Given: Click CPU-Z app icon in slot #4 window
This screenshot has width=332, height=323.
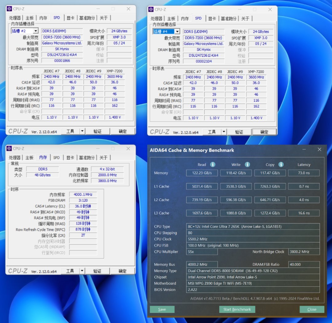Looking at the screenshot, I should (x=151, y=9).
